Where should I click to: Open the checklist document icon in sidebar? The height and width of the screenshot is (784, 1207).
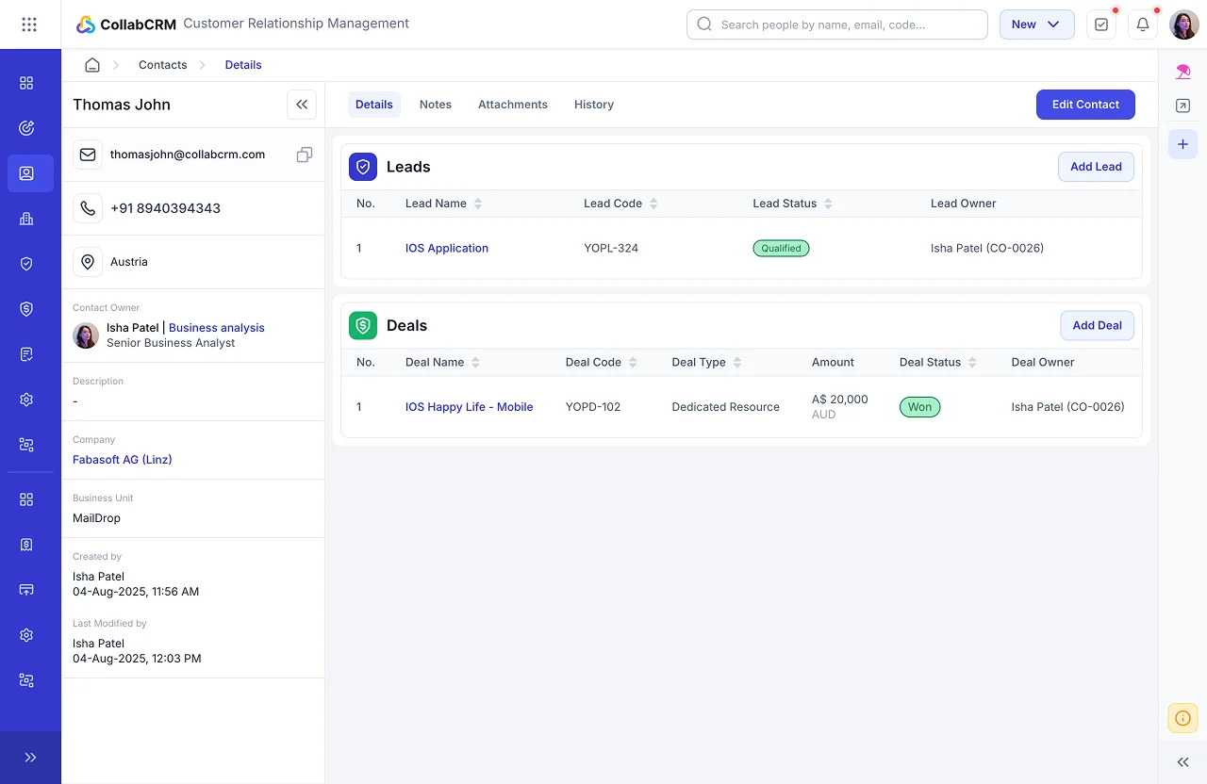point(26,354)
